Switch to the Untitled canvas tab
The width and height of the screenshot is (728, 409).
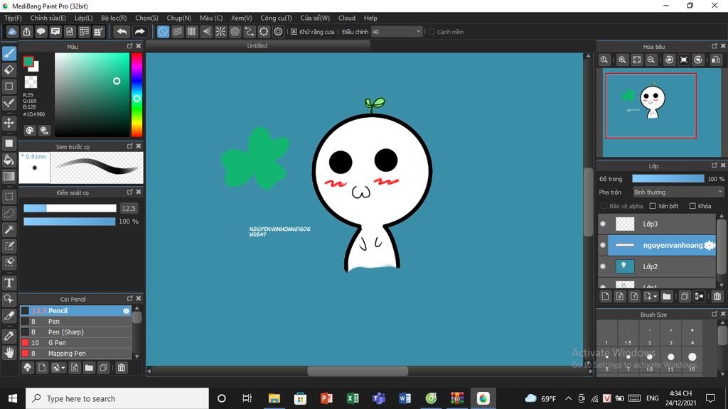[257, 46]
